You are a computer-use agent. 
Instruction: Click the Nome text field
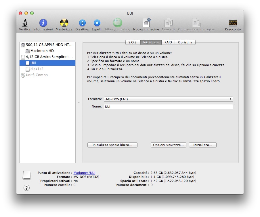(169, 107)
